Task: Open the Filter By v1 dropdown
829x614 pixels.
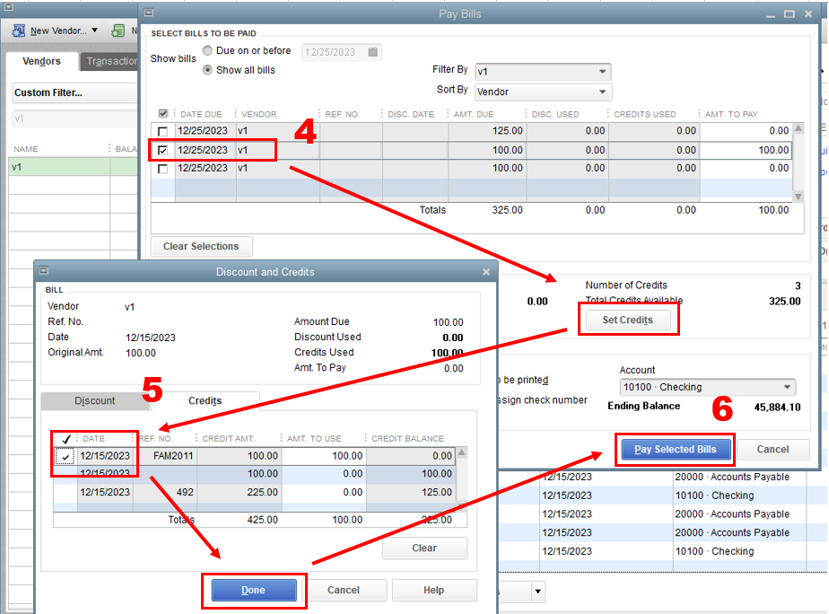Action: pyautogui.click(x=602, y=72)
